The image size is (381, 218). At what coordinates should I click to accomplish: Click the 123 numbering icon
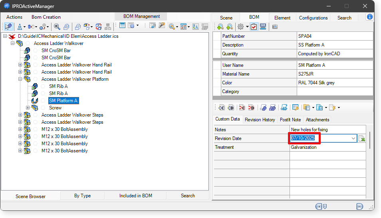263,27
